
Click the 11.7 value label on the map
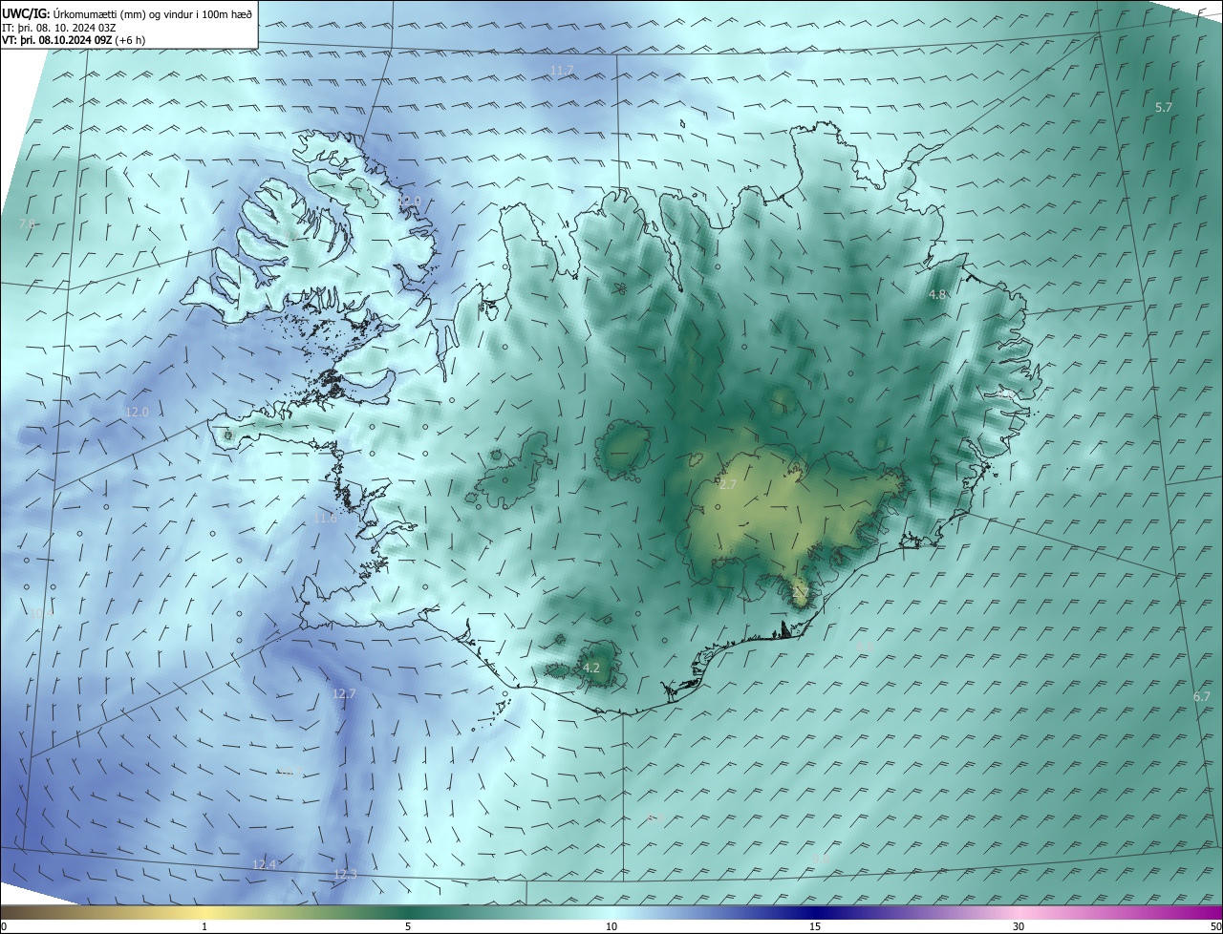[x=562, y=71]
